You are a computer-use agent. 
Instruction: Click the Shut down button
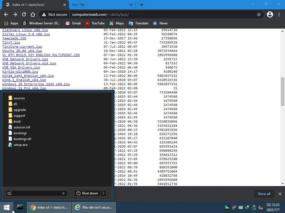click(87, 193)
